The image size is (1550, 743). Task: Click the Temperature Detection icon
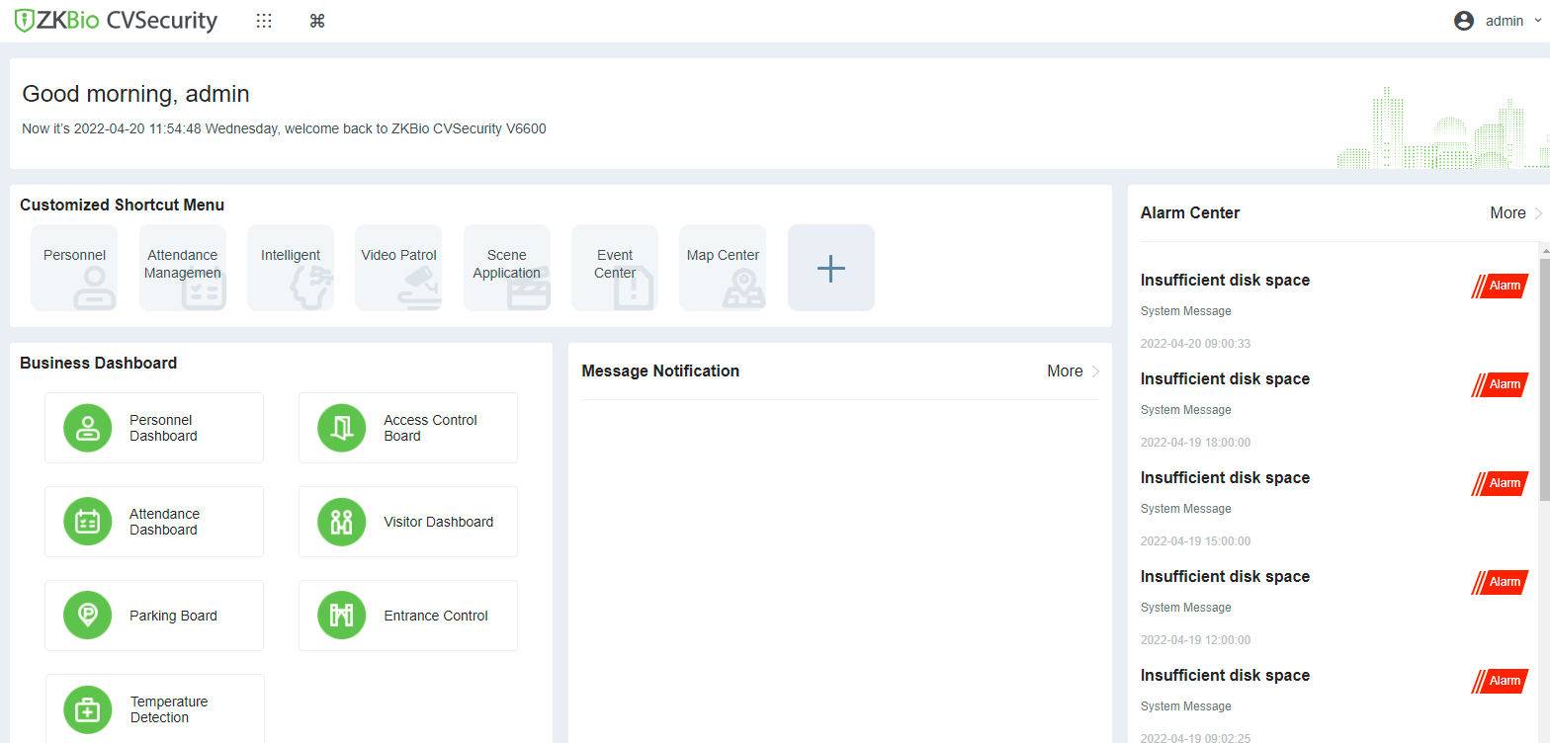tap(88, 709)
